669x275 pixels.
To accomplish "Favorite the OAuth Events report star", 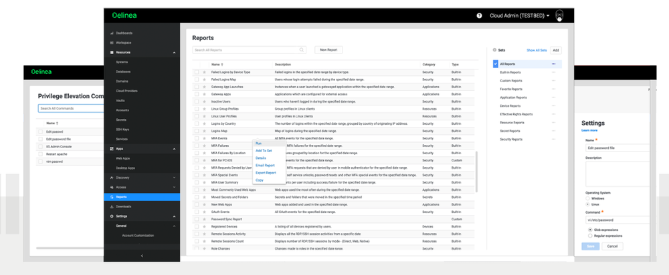I will click(204, 212).
